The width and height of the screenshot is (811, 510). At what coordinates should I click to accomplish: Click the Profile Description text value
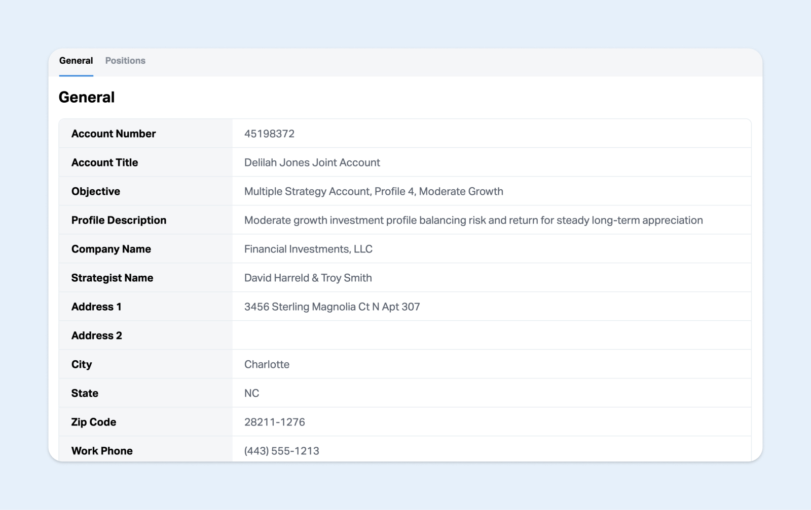point(473,220)
